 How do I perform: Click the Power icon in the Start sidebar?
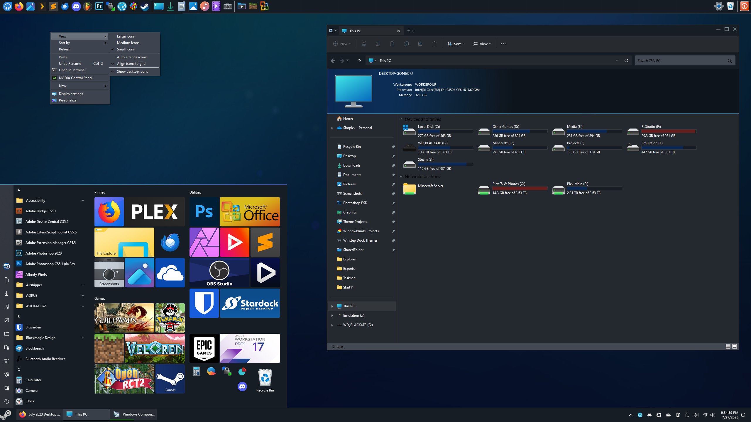(x=7, y=401)
